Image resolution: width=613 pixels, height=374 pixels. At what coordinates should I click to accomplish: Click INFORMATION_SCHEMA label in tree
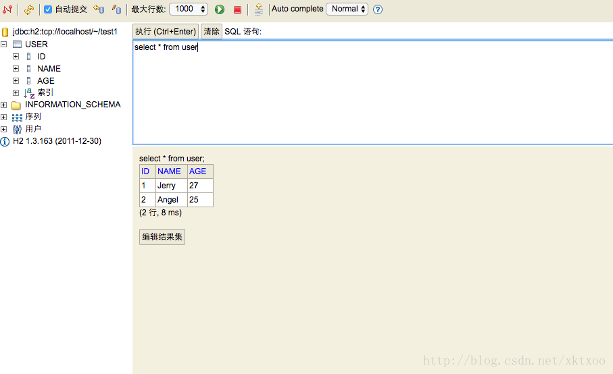click(73, 105)
